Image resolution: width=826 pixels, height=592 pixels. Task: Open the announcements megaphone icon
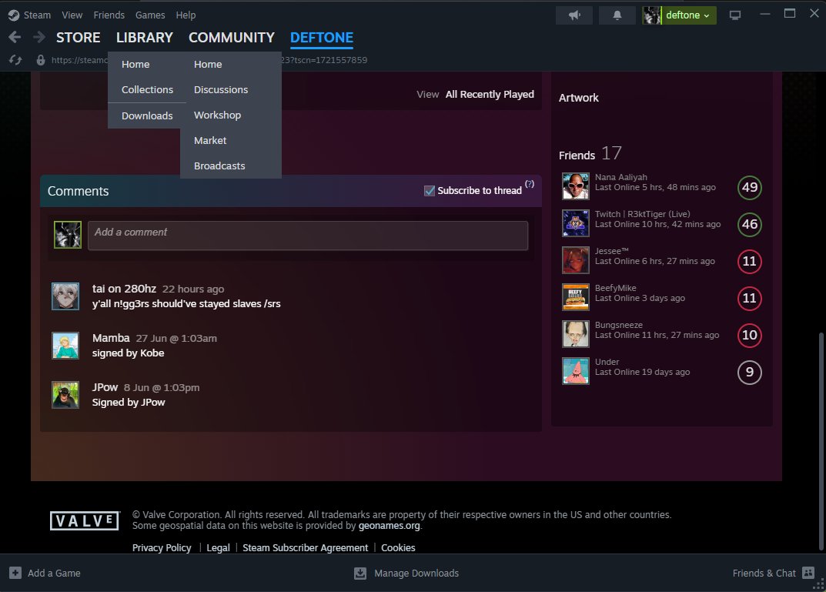[574, 15]
